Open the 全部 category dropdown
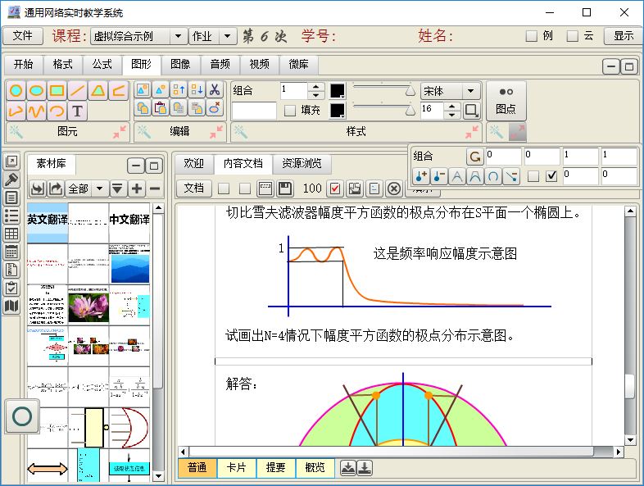The height and width of the screenshot is (486, 644). 99,188
